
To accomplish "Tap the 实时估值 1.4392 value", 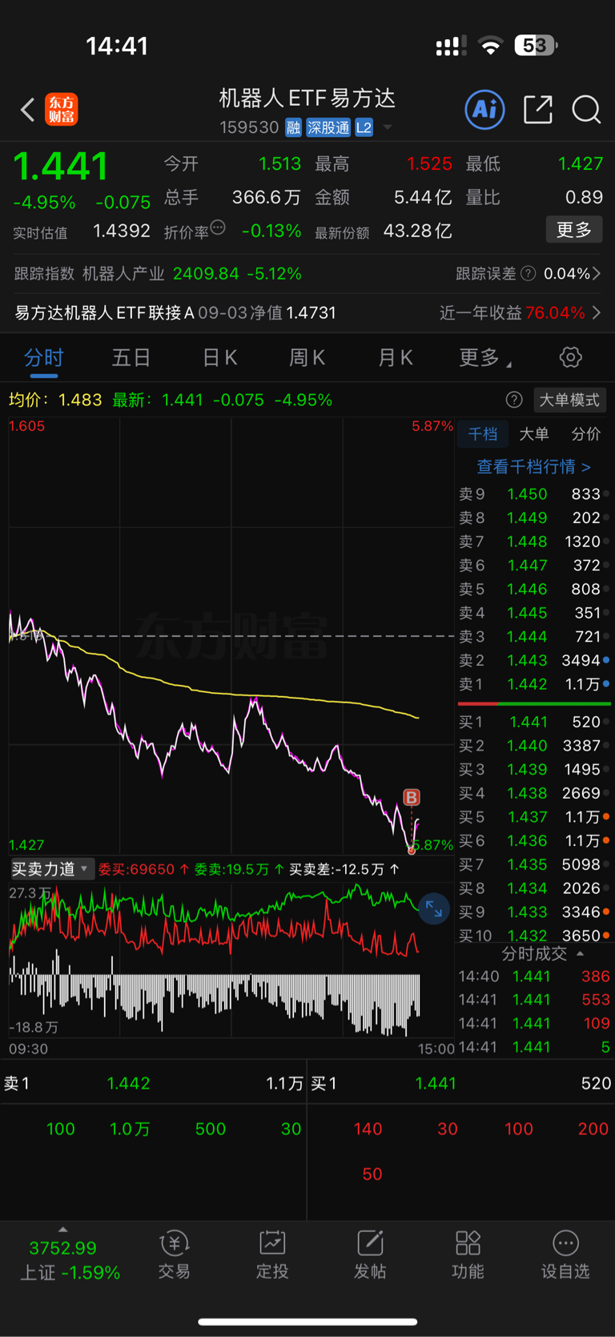I will click(122, 231).
